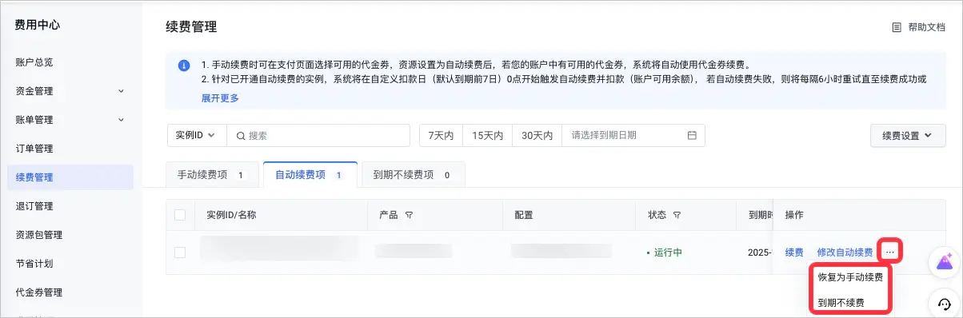Toggle the select-all checkbox in table header
Viewport: 963px width, 318px height.
point(180,215)
